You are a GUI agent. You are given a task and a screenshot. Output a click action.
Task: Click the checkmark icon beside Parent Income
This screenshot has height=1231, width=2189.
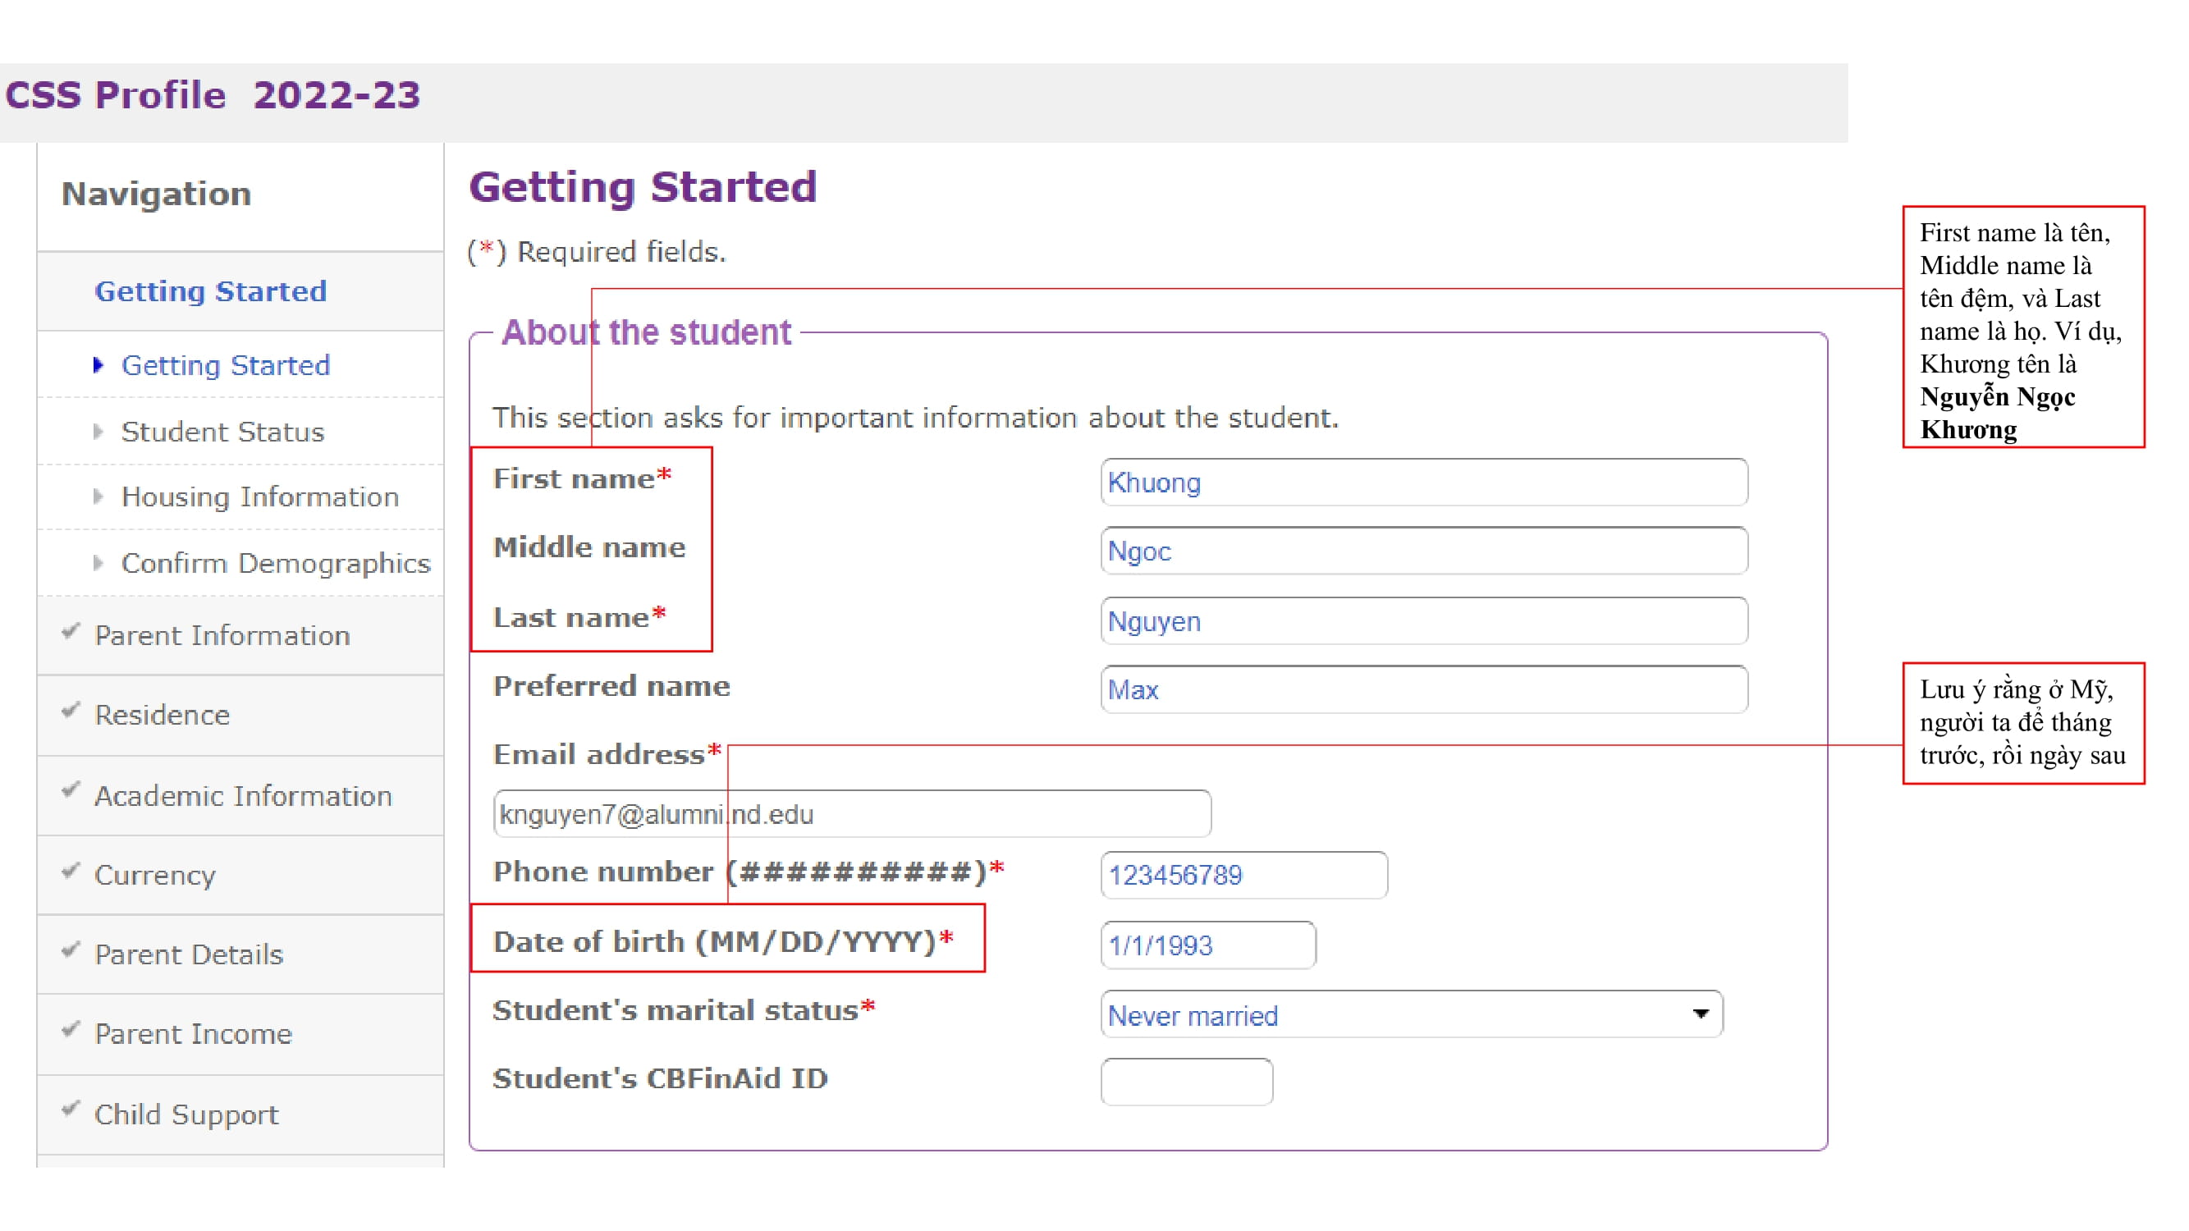[x=71, y=1033]
